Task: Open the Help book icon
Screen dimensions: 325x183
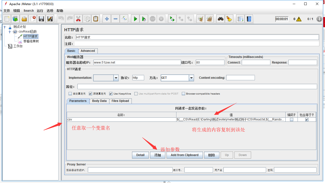Action: tap(249, 19)
